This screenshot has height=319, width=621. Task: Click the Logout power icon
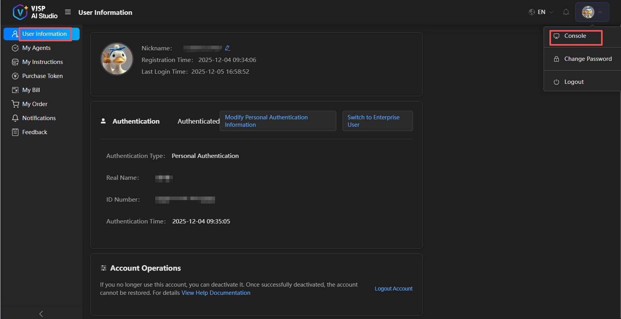coord(556,82)
